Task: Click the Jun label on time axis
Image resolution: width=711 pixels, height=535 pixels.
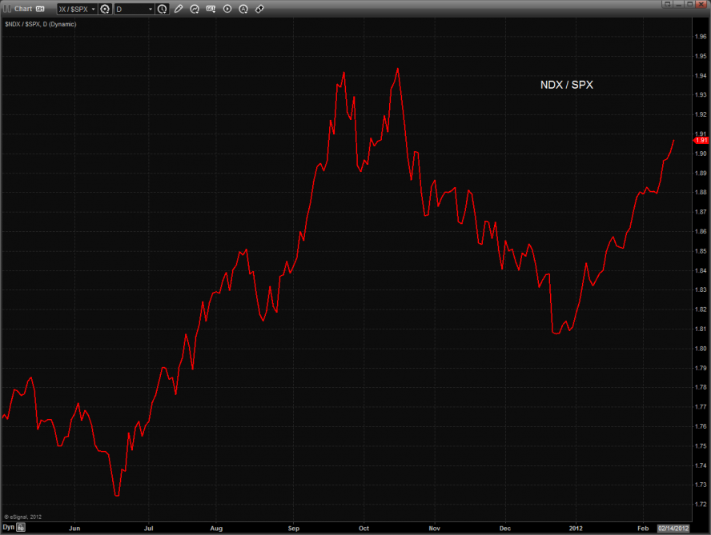Action: pos(74,529)
